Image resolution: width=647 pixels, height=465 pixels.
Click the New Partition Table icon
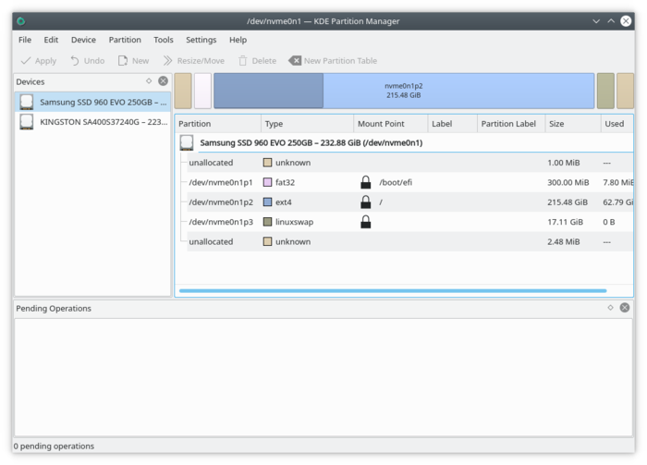pos(295,61)
